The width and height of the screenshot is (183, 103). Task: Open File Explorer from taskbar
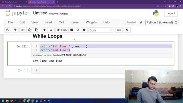(x=7, y=101)
